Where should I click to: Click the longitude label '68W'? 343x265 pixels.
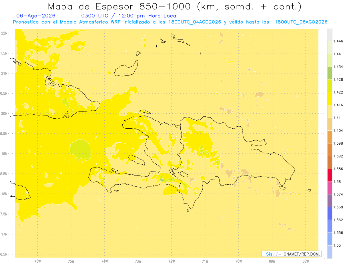(x=305, y=261)
